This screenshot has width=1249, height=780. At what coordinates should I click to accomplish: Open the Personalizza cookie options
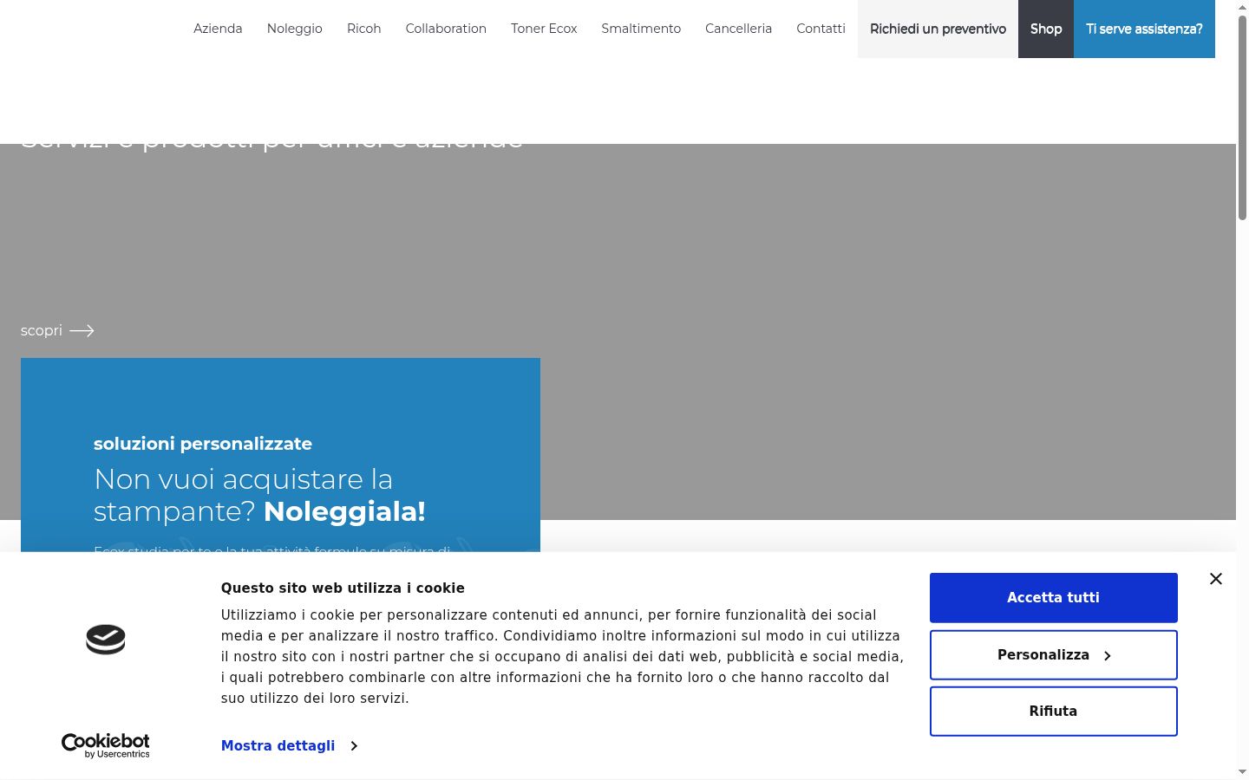1053,655
